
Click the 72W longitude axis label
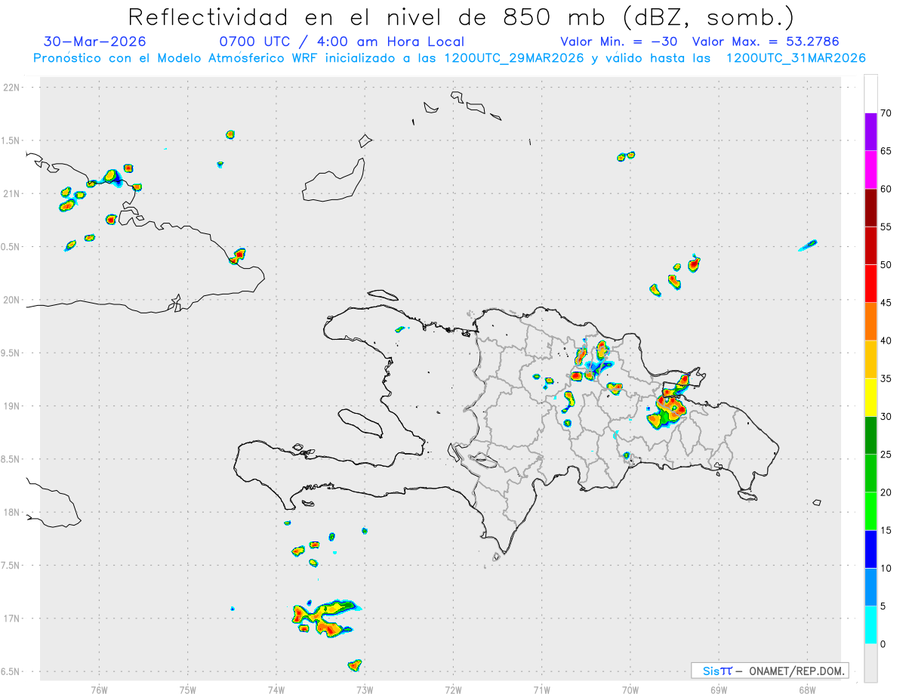tap(453, 689)
